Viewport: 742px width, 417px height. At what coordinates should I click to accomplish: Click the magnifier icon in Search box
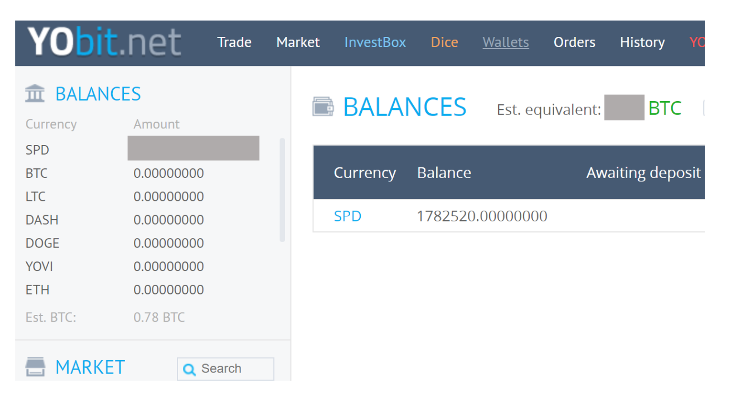click(189, 369)
